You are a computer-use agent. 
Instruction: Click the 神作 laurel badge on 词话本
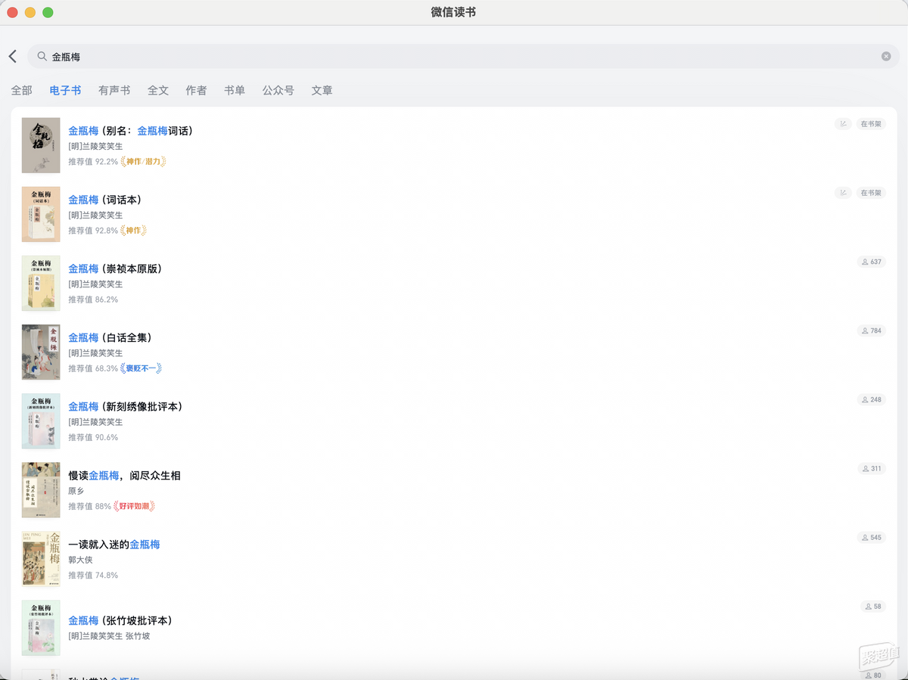pyautogui.click(x=133, y=231)
